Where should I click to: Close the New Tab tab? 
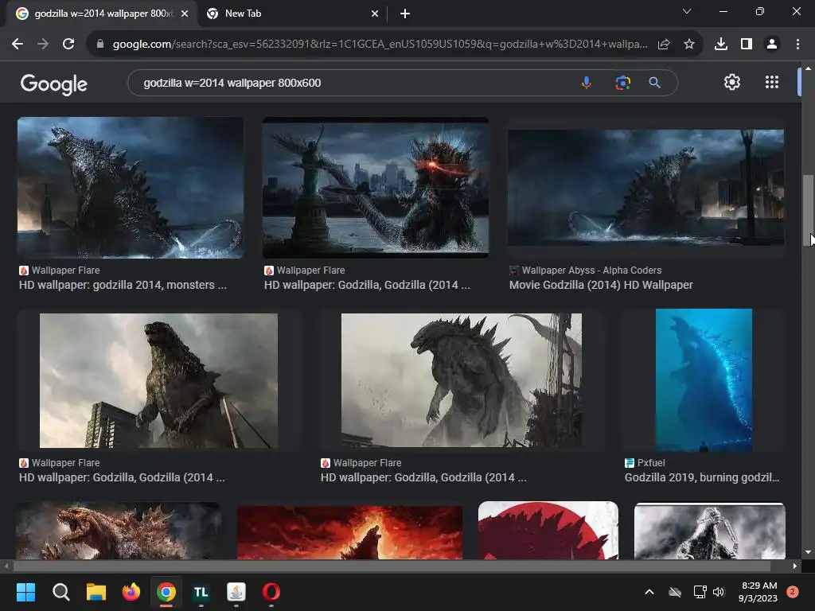click(x=375, y=14)
